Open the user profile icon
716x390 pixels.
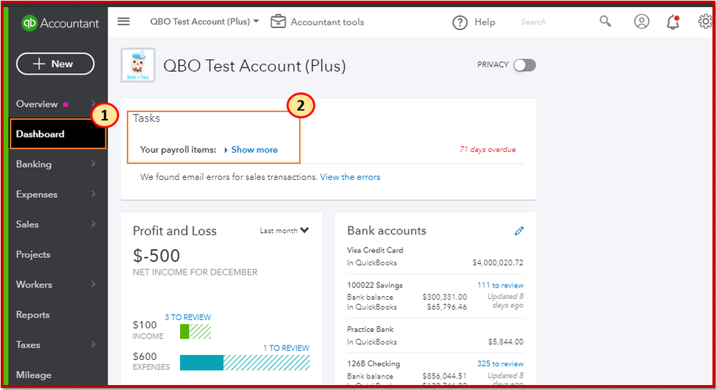(x=641, y=22)
